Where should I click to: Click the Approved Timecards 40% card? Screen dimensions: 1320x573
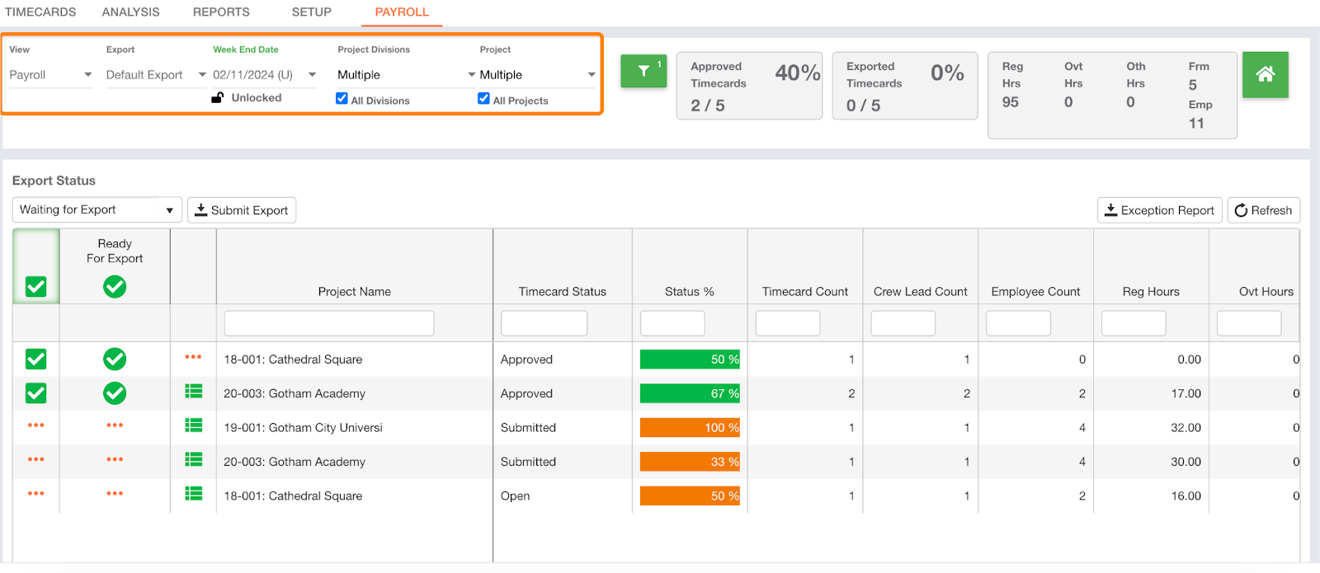[x=749, y=86]
